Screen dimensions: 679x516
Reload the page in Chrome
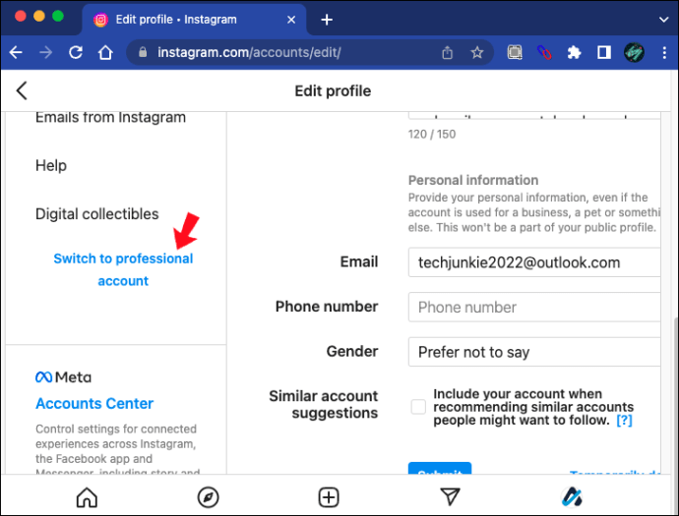[x=76, y=53]
